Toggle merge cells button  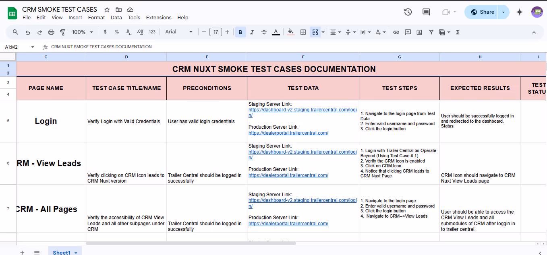click(315, 32)
